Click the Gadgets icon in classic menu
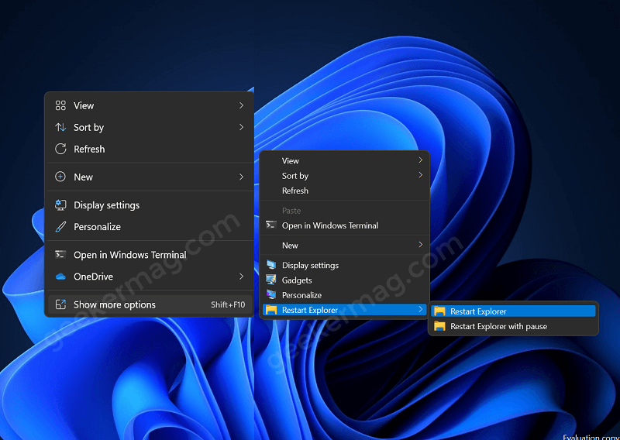 tap(271, 280)
